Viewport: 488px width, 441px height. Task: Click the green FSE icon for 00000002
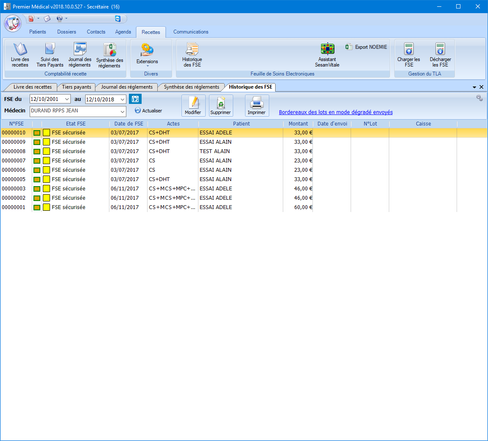(37, 198)
